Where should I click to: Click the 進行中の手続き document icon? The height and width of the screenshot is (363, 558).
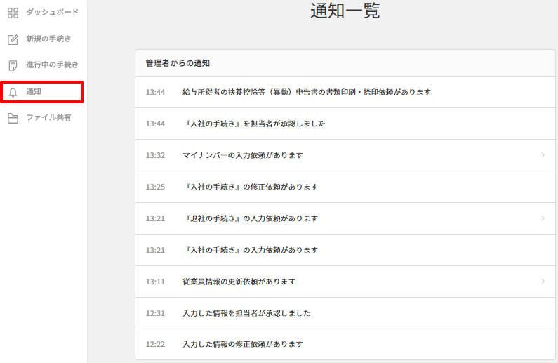[x=13, y=65]
